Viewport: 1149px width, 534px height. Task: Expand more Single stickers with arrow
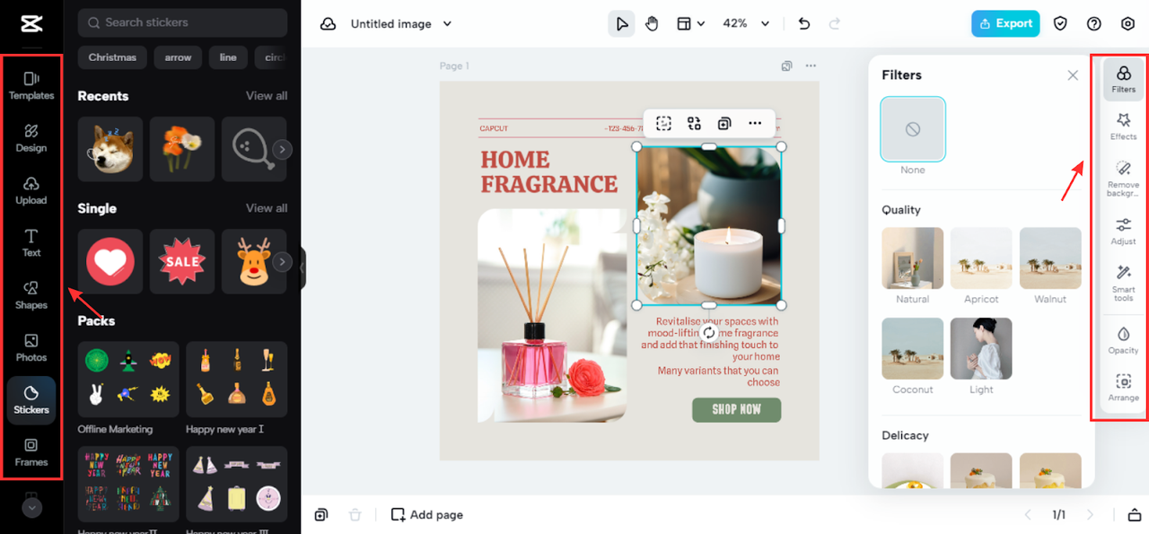282,262
